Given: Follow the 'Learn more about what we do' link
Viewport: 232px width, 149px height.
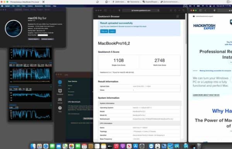Looking at the screenshot, I should click(206, 95).
